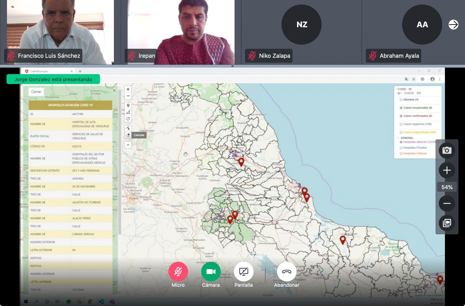The image size is (465, 306).
Task: Open the picture-in-picture window icon below zoom controls
Action: 447,223
